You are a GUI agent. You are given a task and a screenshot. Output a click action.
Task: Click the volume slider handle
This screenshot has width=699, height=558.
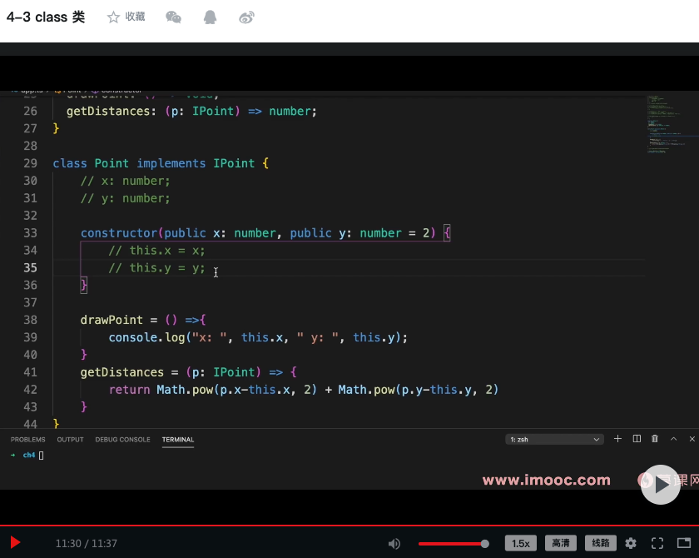pos(484,543)
